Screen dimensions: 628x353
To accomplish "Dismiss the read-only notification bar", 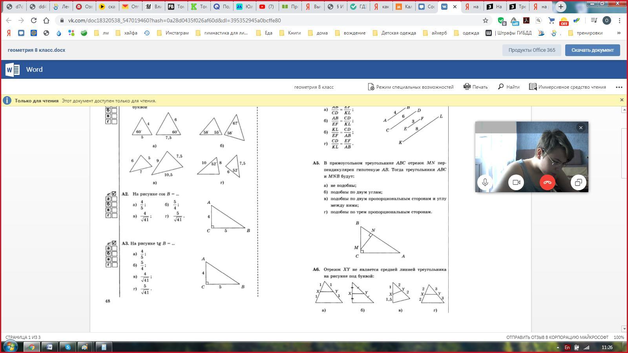I will 622,100.
